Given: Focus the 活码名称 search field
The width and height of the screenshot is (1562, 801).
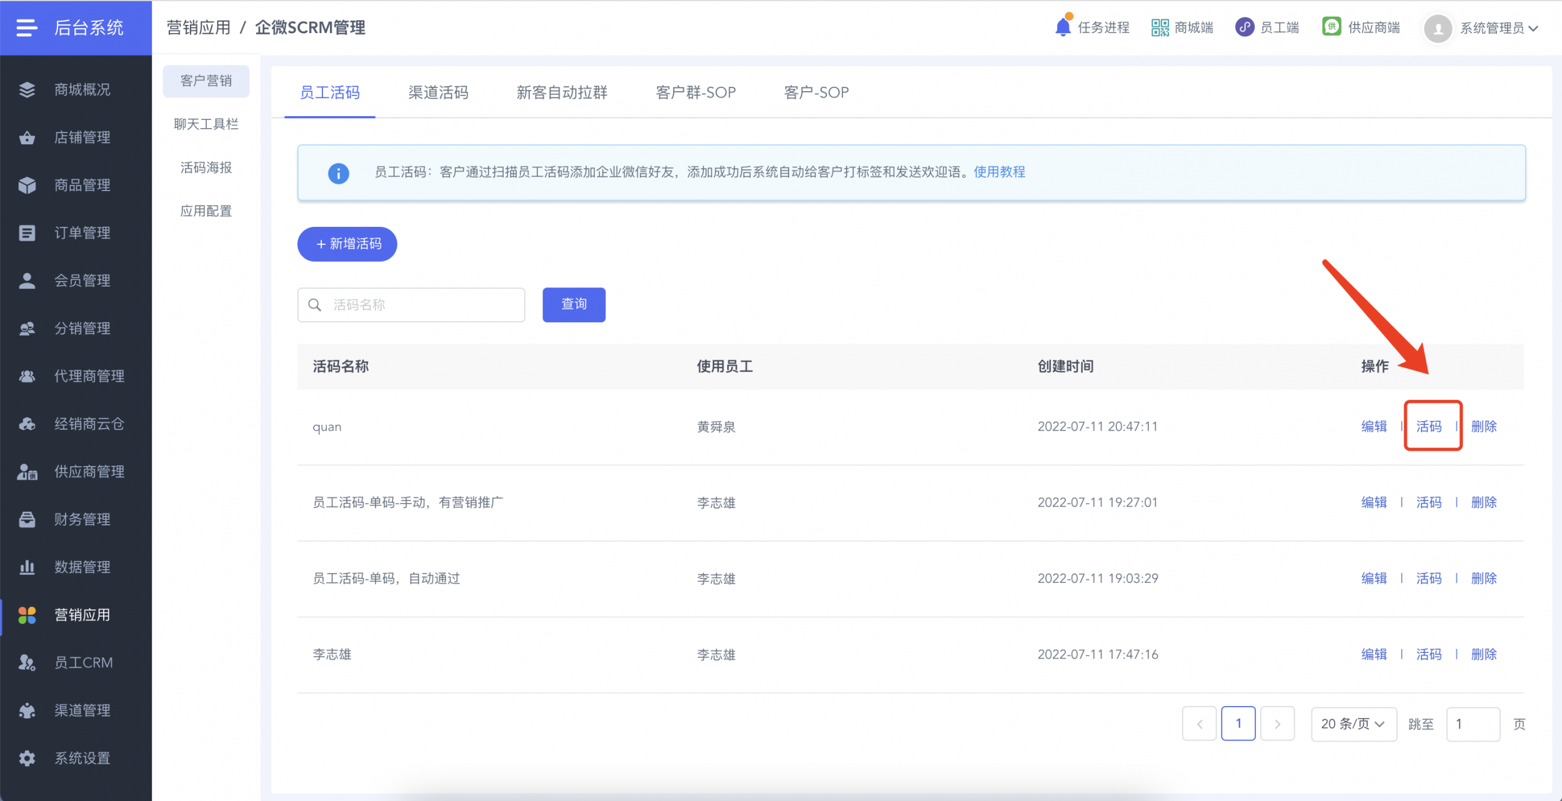Looking at the screenshot, I should coord(411,305).
